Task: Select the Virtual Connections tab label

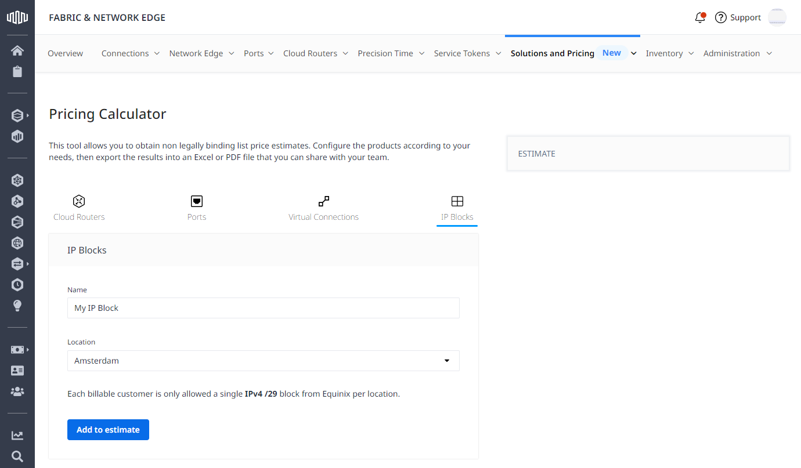Action: (324, 217)
